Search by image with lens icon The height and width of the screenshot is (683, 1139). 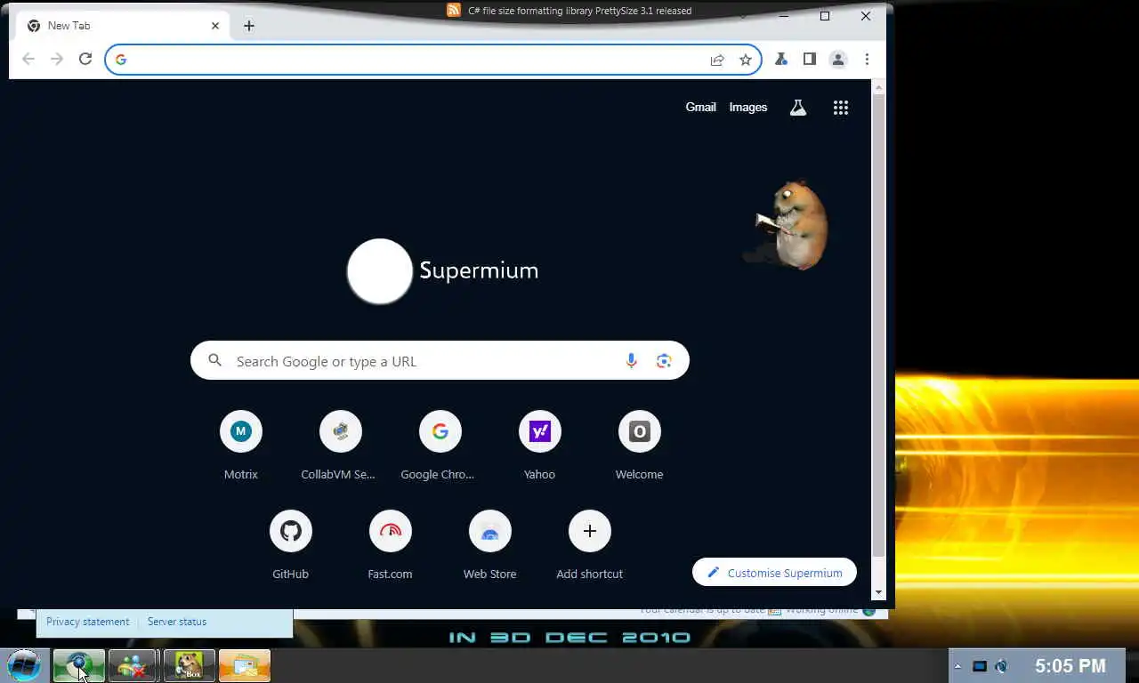pos(664,361)
